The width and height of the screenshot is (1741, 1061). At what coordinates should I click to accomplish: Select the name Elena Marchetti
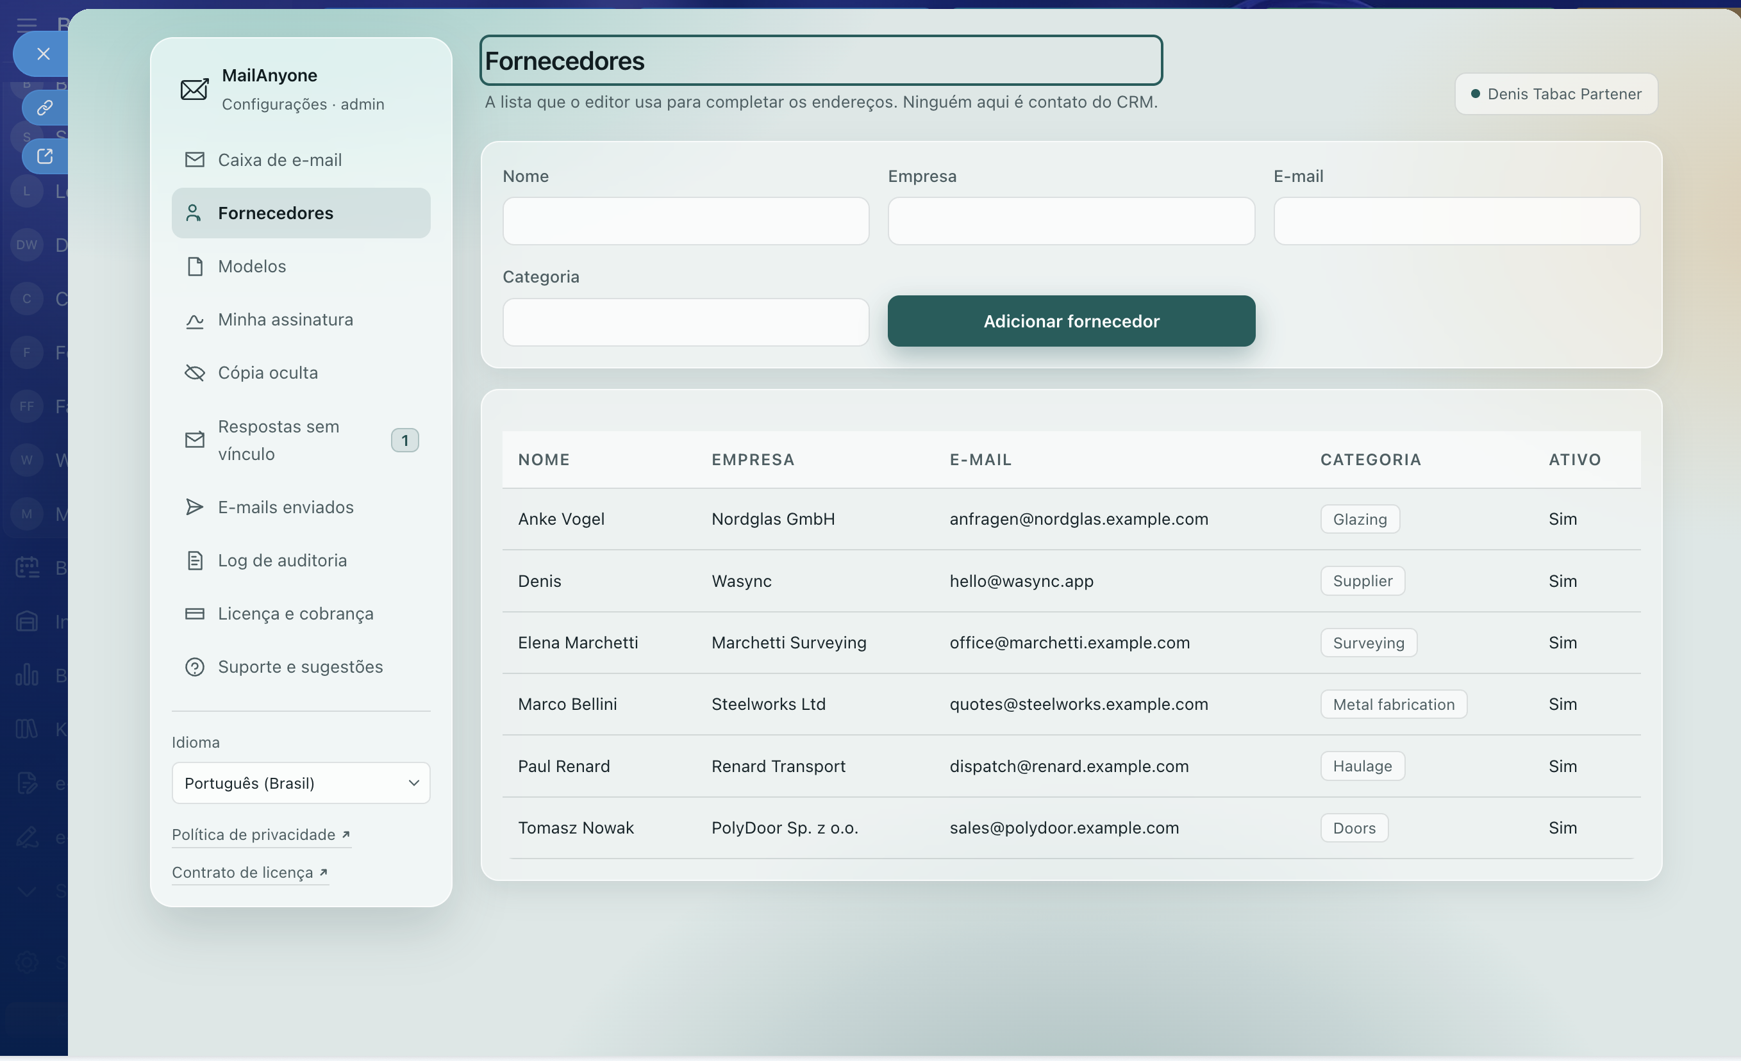[x=578, y=642]
